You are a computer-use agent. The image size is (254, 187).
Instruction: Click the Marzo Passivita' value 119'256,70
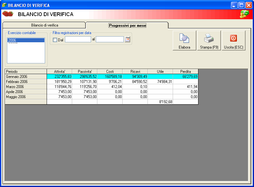pos(85,87)
